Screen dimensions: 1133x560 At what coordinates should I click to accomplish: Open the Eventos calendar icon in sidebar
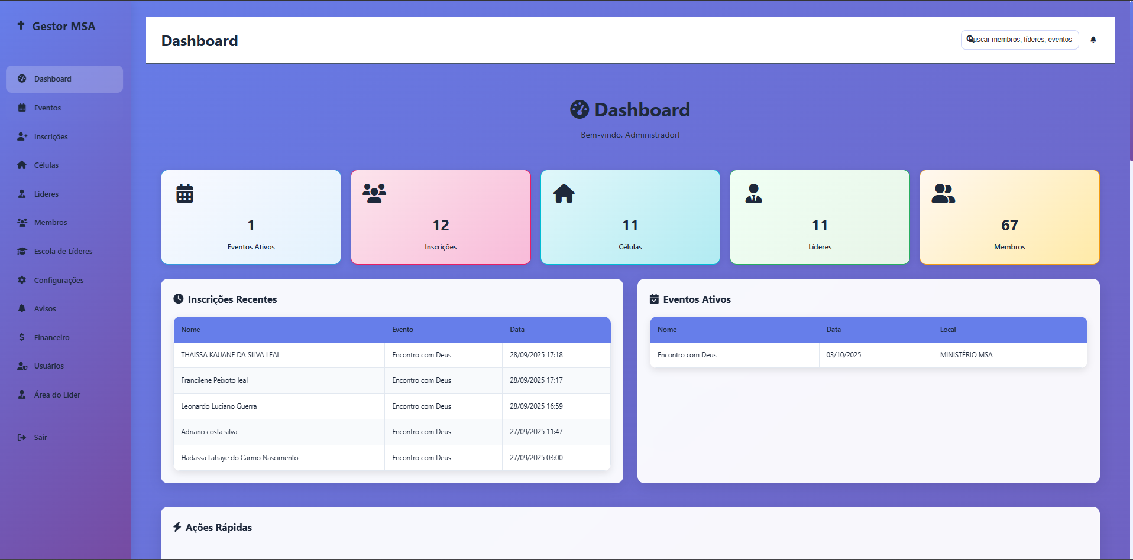pyautogui.click(x=22, y=108)
